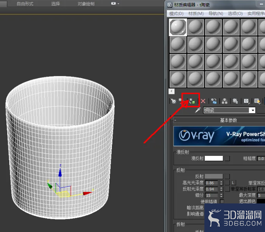Toggle the L lock button for 高光光泽度
The width and height of the screenshot is (265, 232).
point(233,183)
